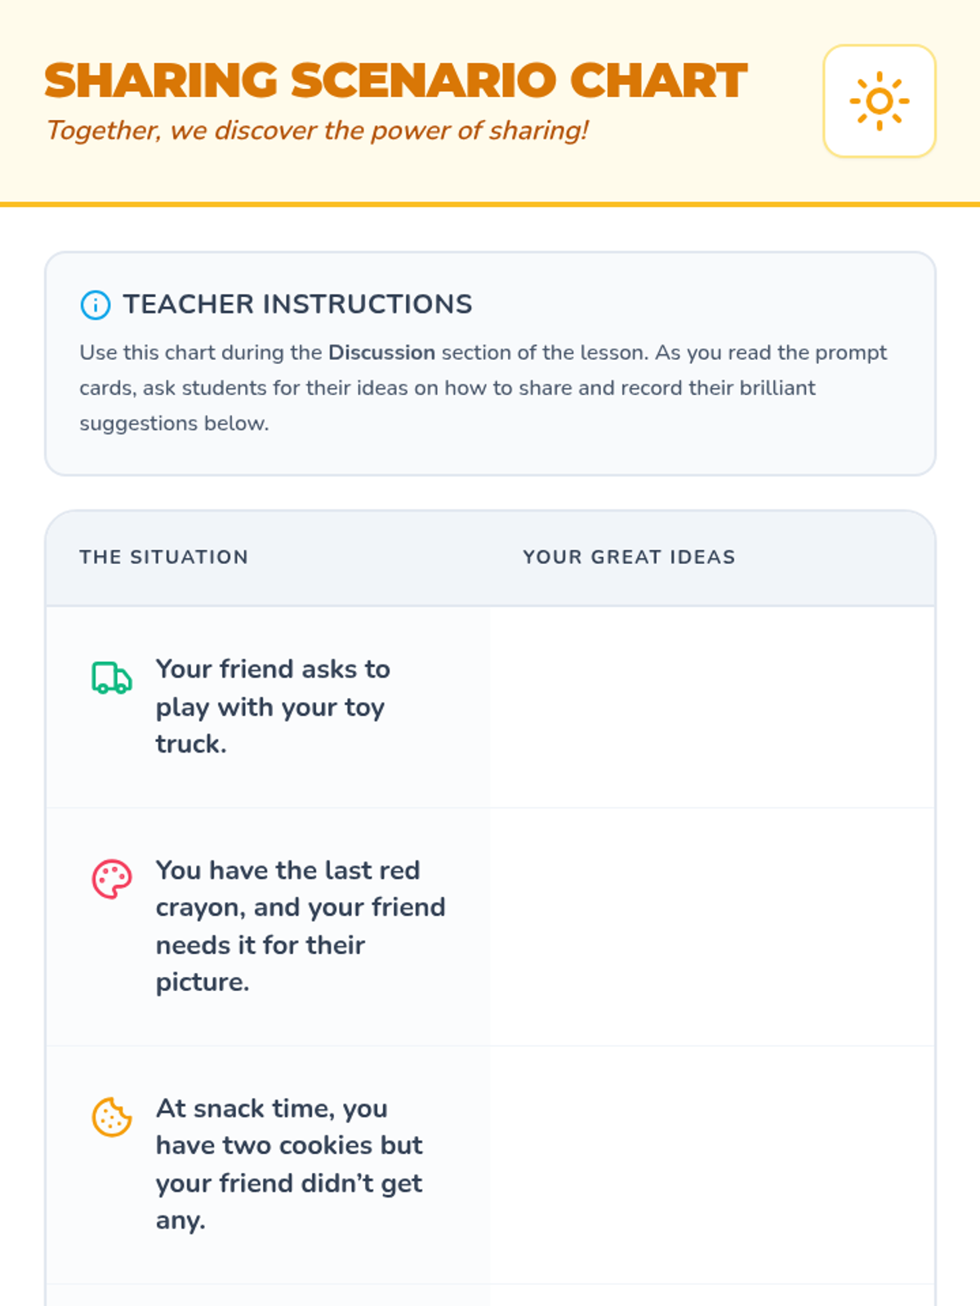Click the subtitle about the power of sharing

[x=318, y=131]
